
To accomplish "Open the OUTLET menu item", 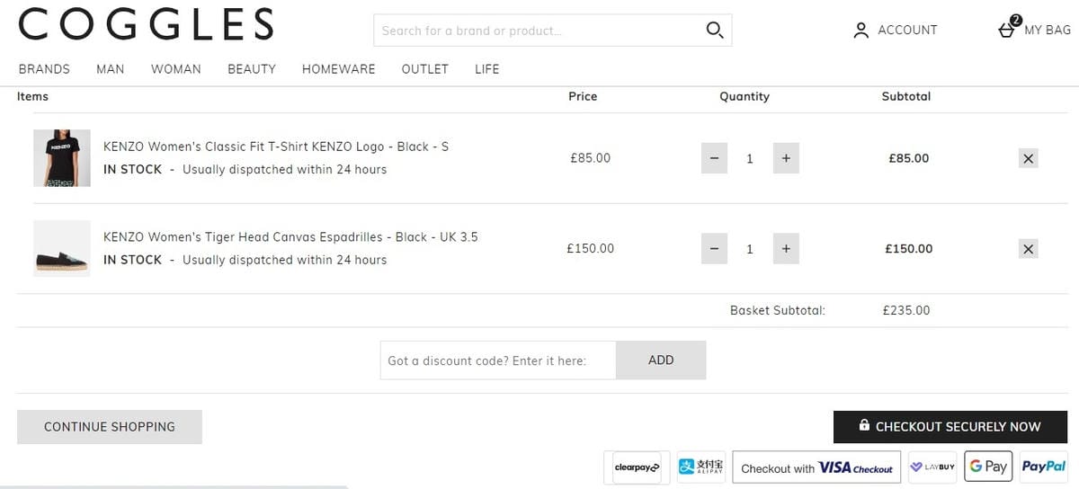I will (x=424, y=69).
